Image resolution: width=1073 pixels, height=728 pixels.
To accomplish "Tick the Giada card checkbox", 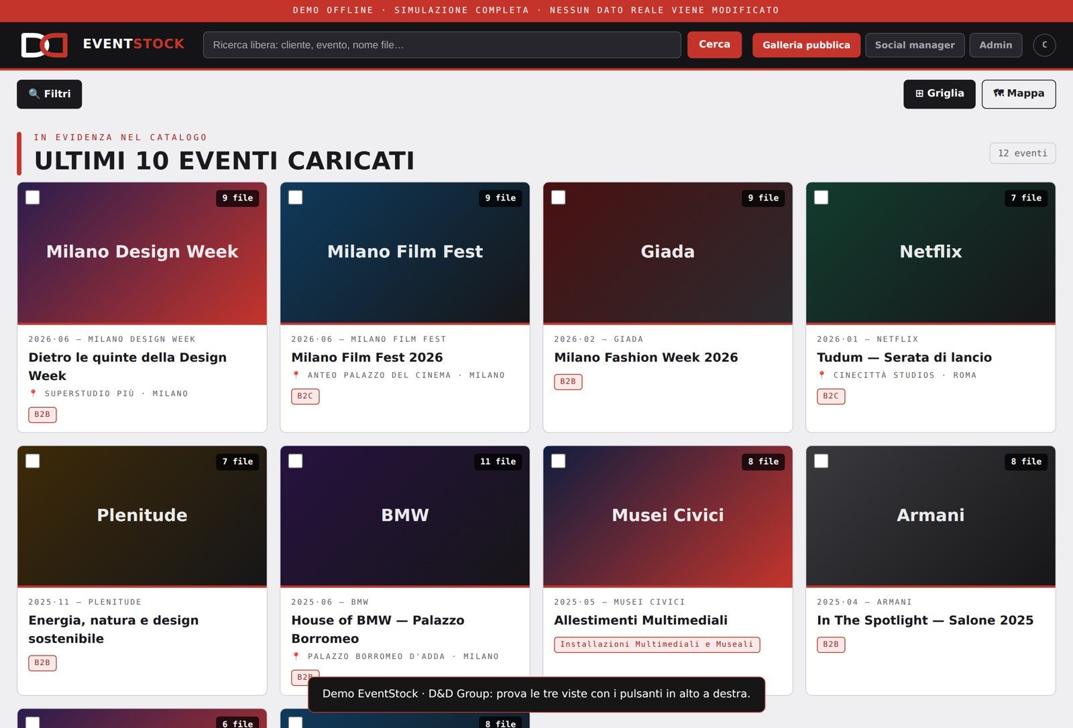I will pos(558,197).
